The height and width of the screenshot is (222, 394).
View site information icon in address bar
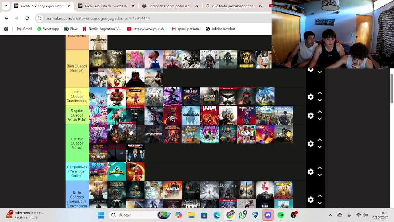pyautogui.click(x=40, y=18)
